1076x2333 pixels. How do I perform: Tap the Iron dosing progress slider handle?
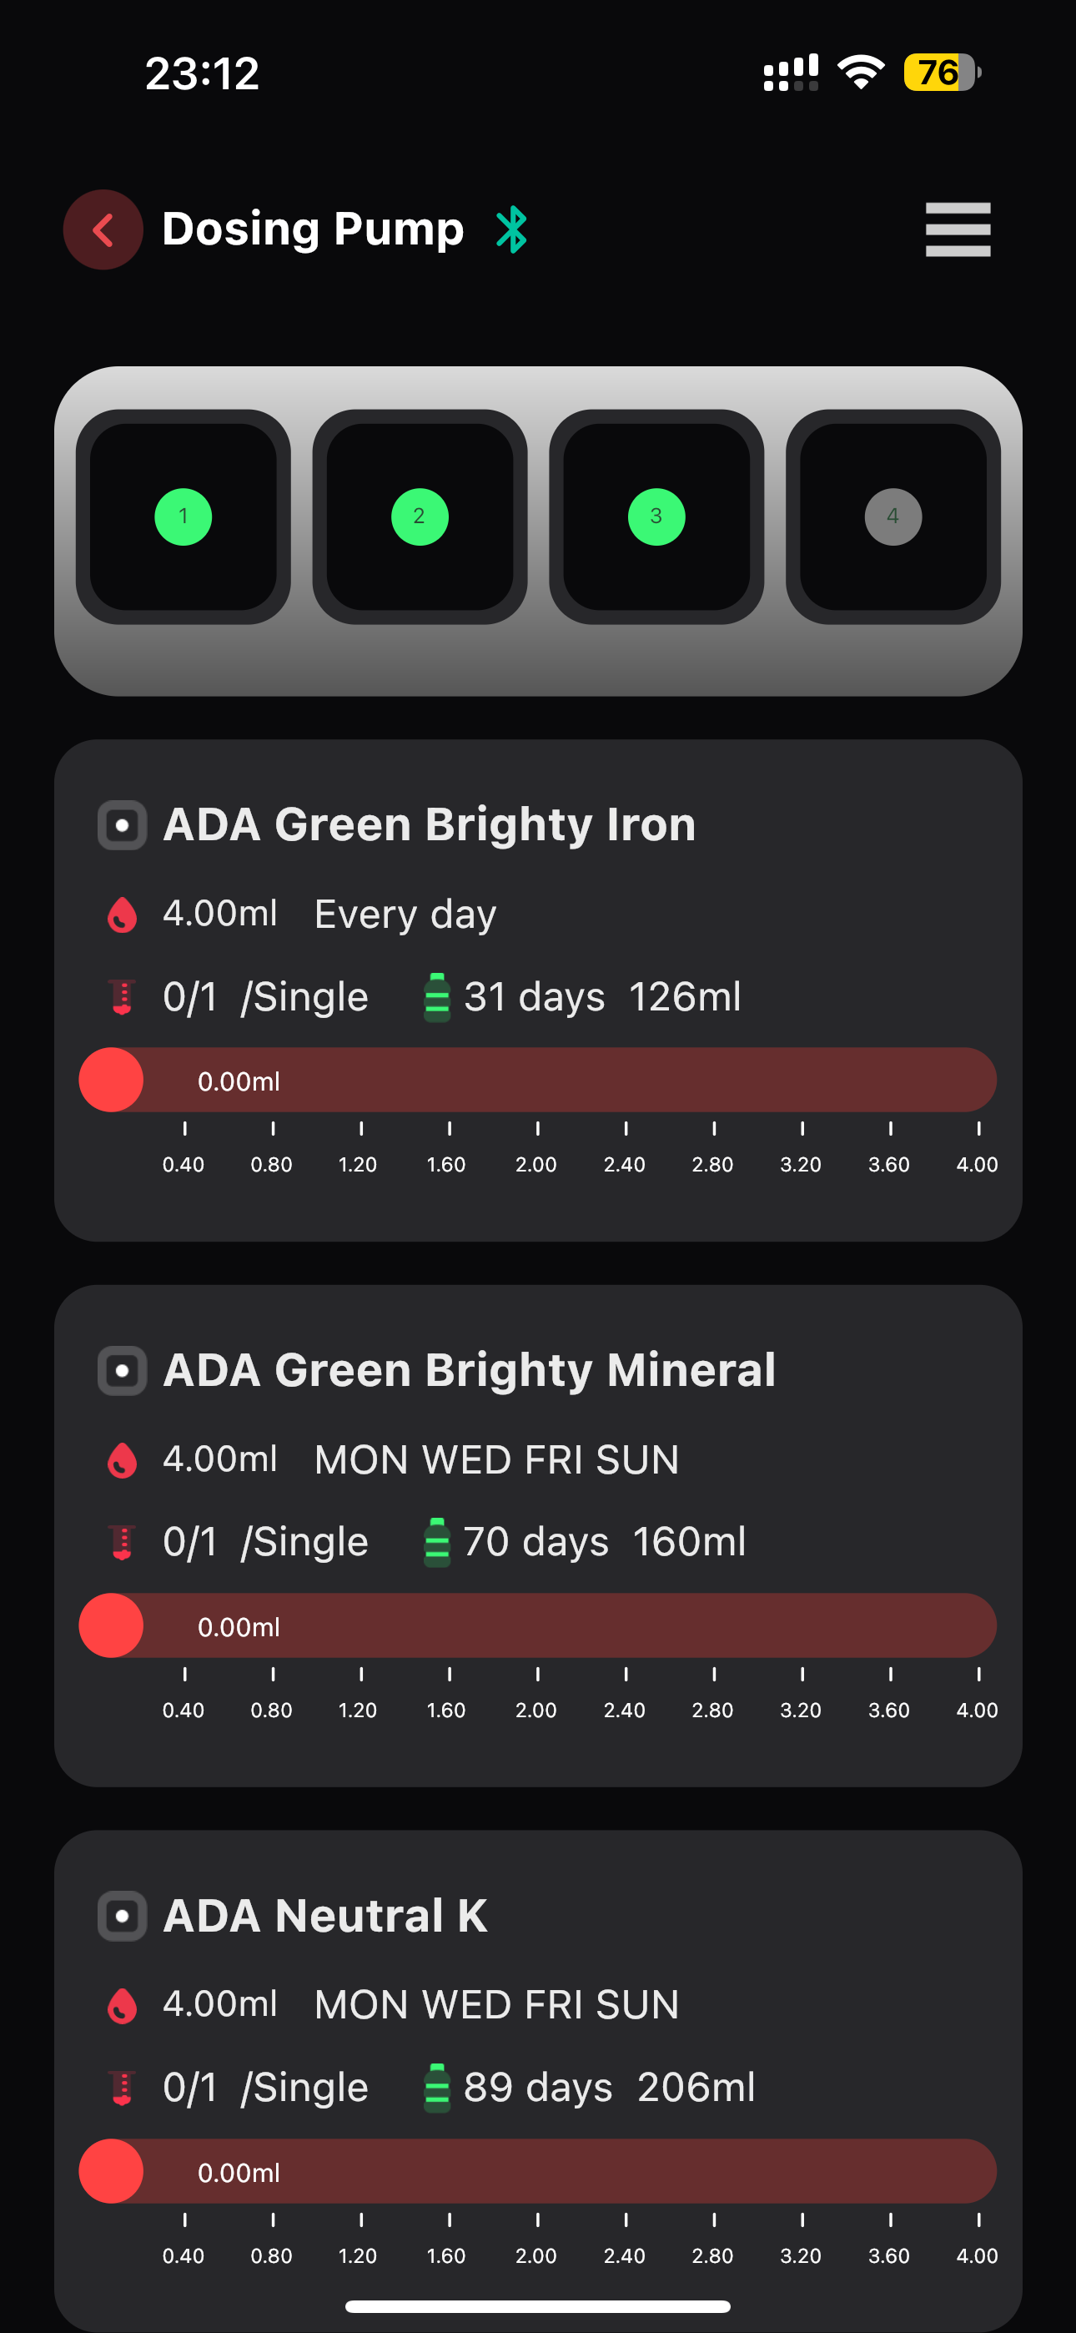click(112, 1080)
